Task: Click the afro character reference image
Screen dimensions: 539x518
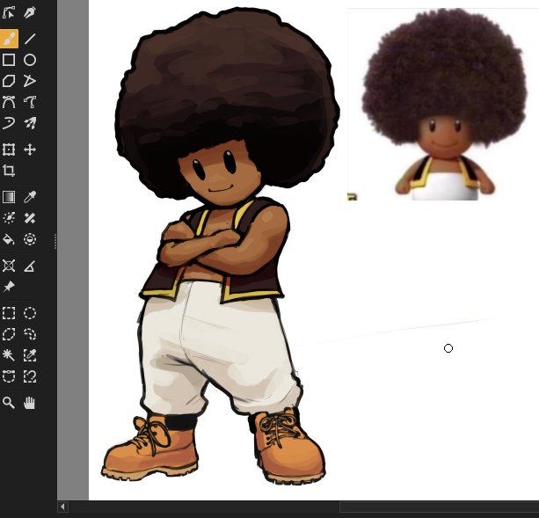Action: click(443, 104)
